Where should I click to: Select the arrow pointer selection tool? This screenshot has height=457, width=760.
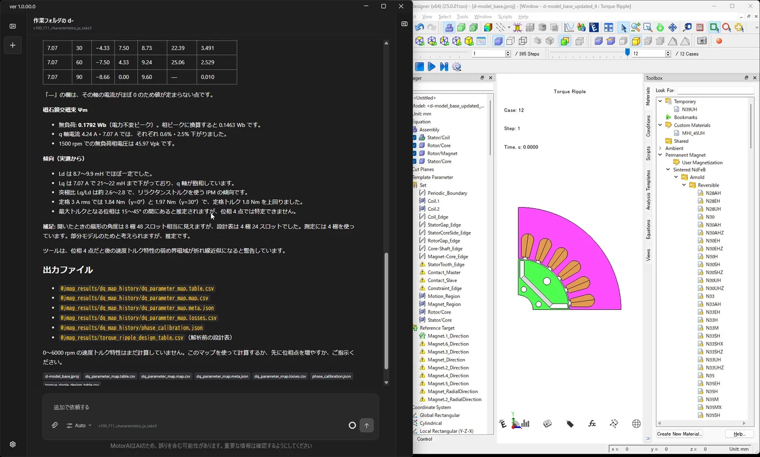coord(623,27)
